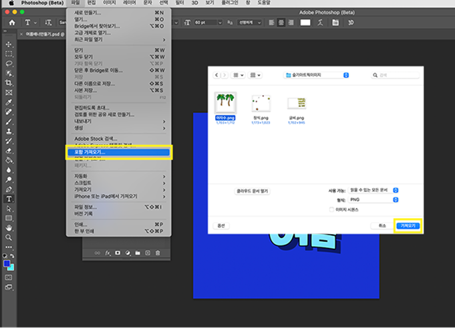
Task: Select the Crop tool
Action: (x=9, y=83)
